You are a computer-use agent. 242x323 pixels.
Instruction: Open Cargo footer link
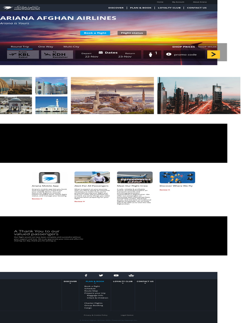(x=88, y=308)
